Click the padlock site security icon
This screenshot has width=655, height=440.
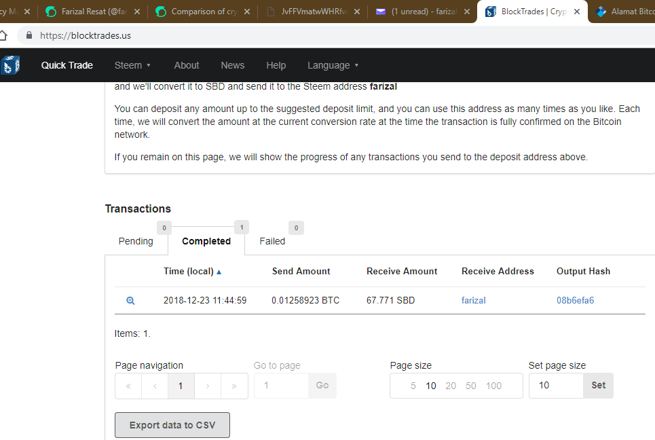[x=29, y=35]
